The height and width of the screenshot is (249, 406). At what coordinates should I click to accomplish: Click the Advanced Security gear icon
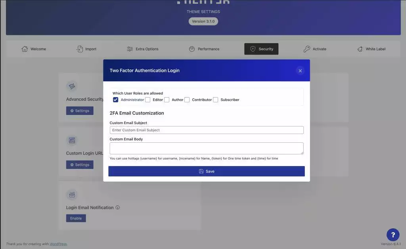[72, 86]
